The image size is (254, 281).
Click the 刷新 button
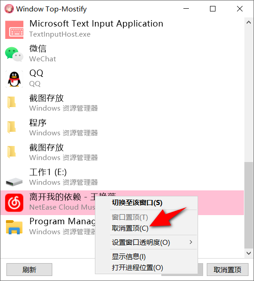point(29,270)
